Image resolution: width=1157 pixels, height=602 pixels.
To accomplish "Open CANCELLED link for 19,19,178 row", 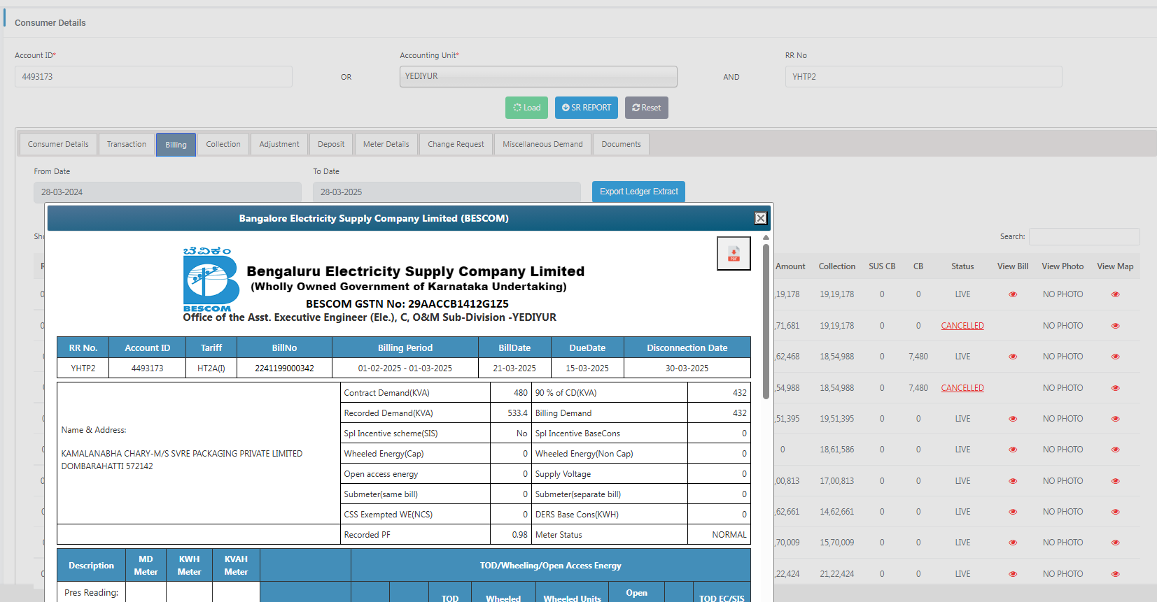I will [962, 326].
